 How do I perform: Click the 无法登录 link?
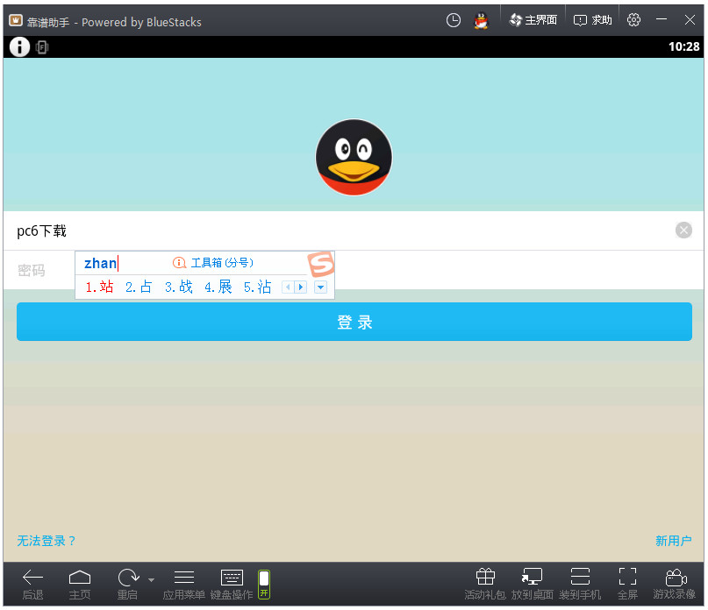(46, 541)
